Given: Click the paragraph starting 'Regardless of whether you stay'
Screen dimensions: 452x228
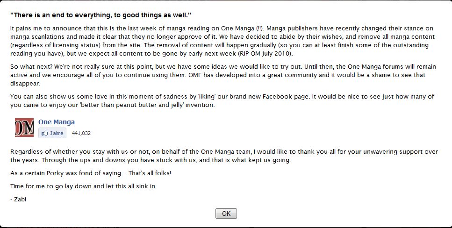Looking at the screenshot, I should [x=224, y=156].
